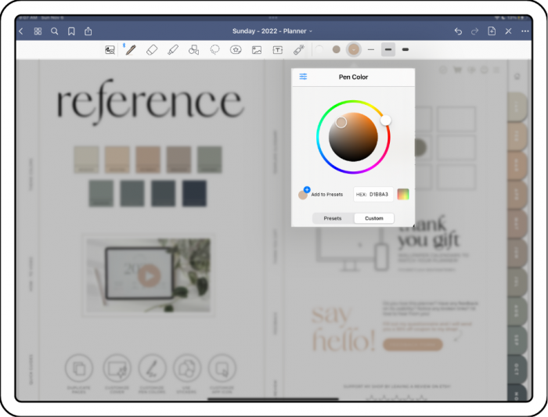
Task: Open the three-dots more options menu
Action: 525,31
